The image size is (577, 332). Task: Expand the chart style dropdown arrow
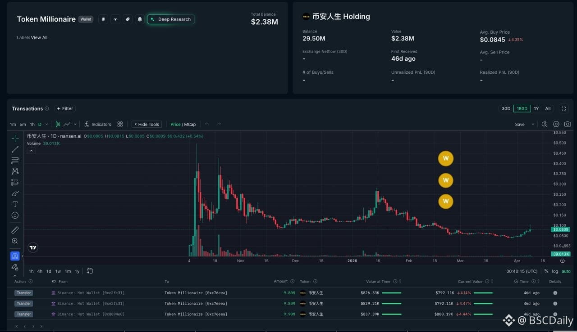75,124
